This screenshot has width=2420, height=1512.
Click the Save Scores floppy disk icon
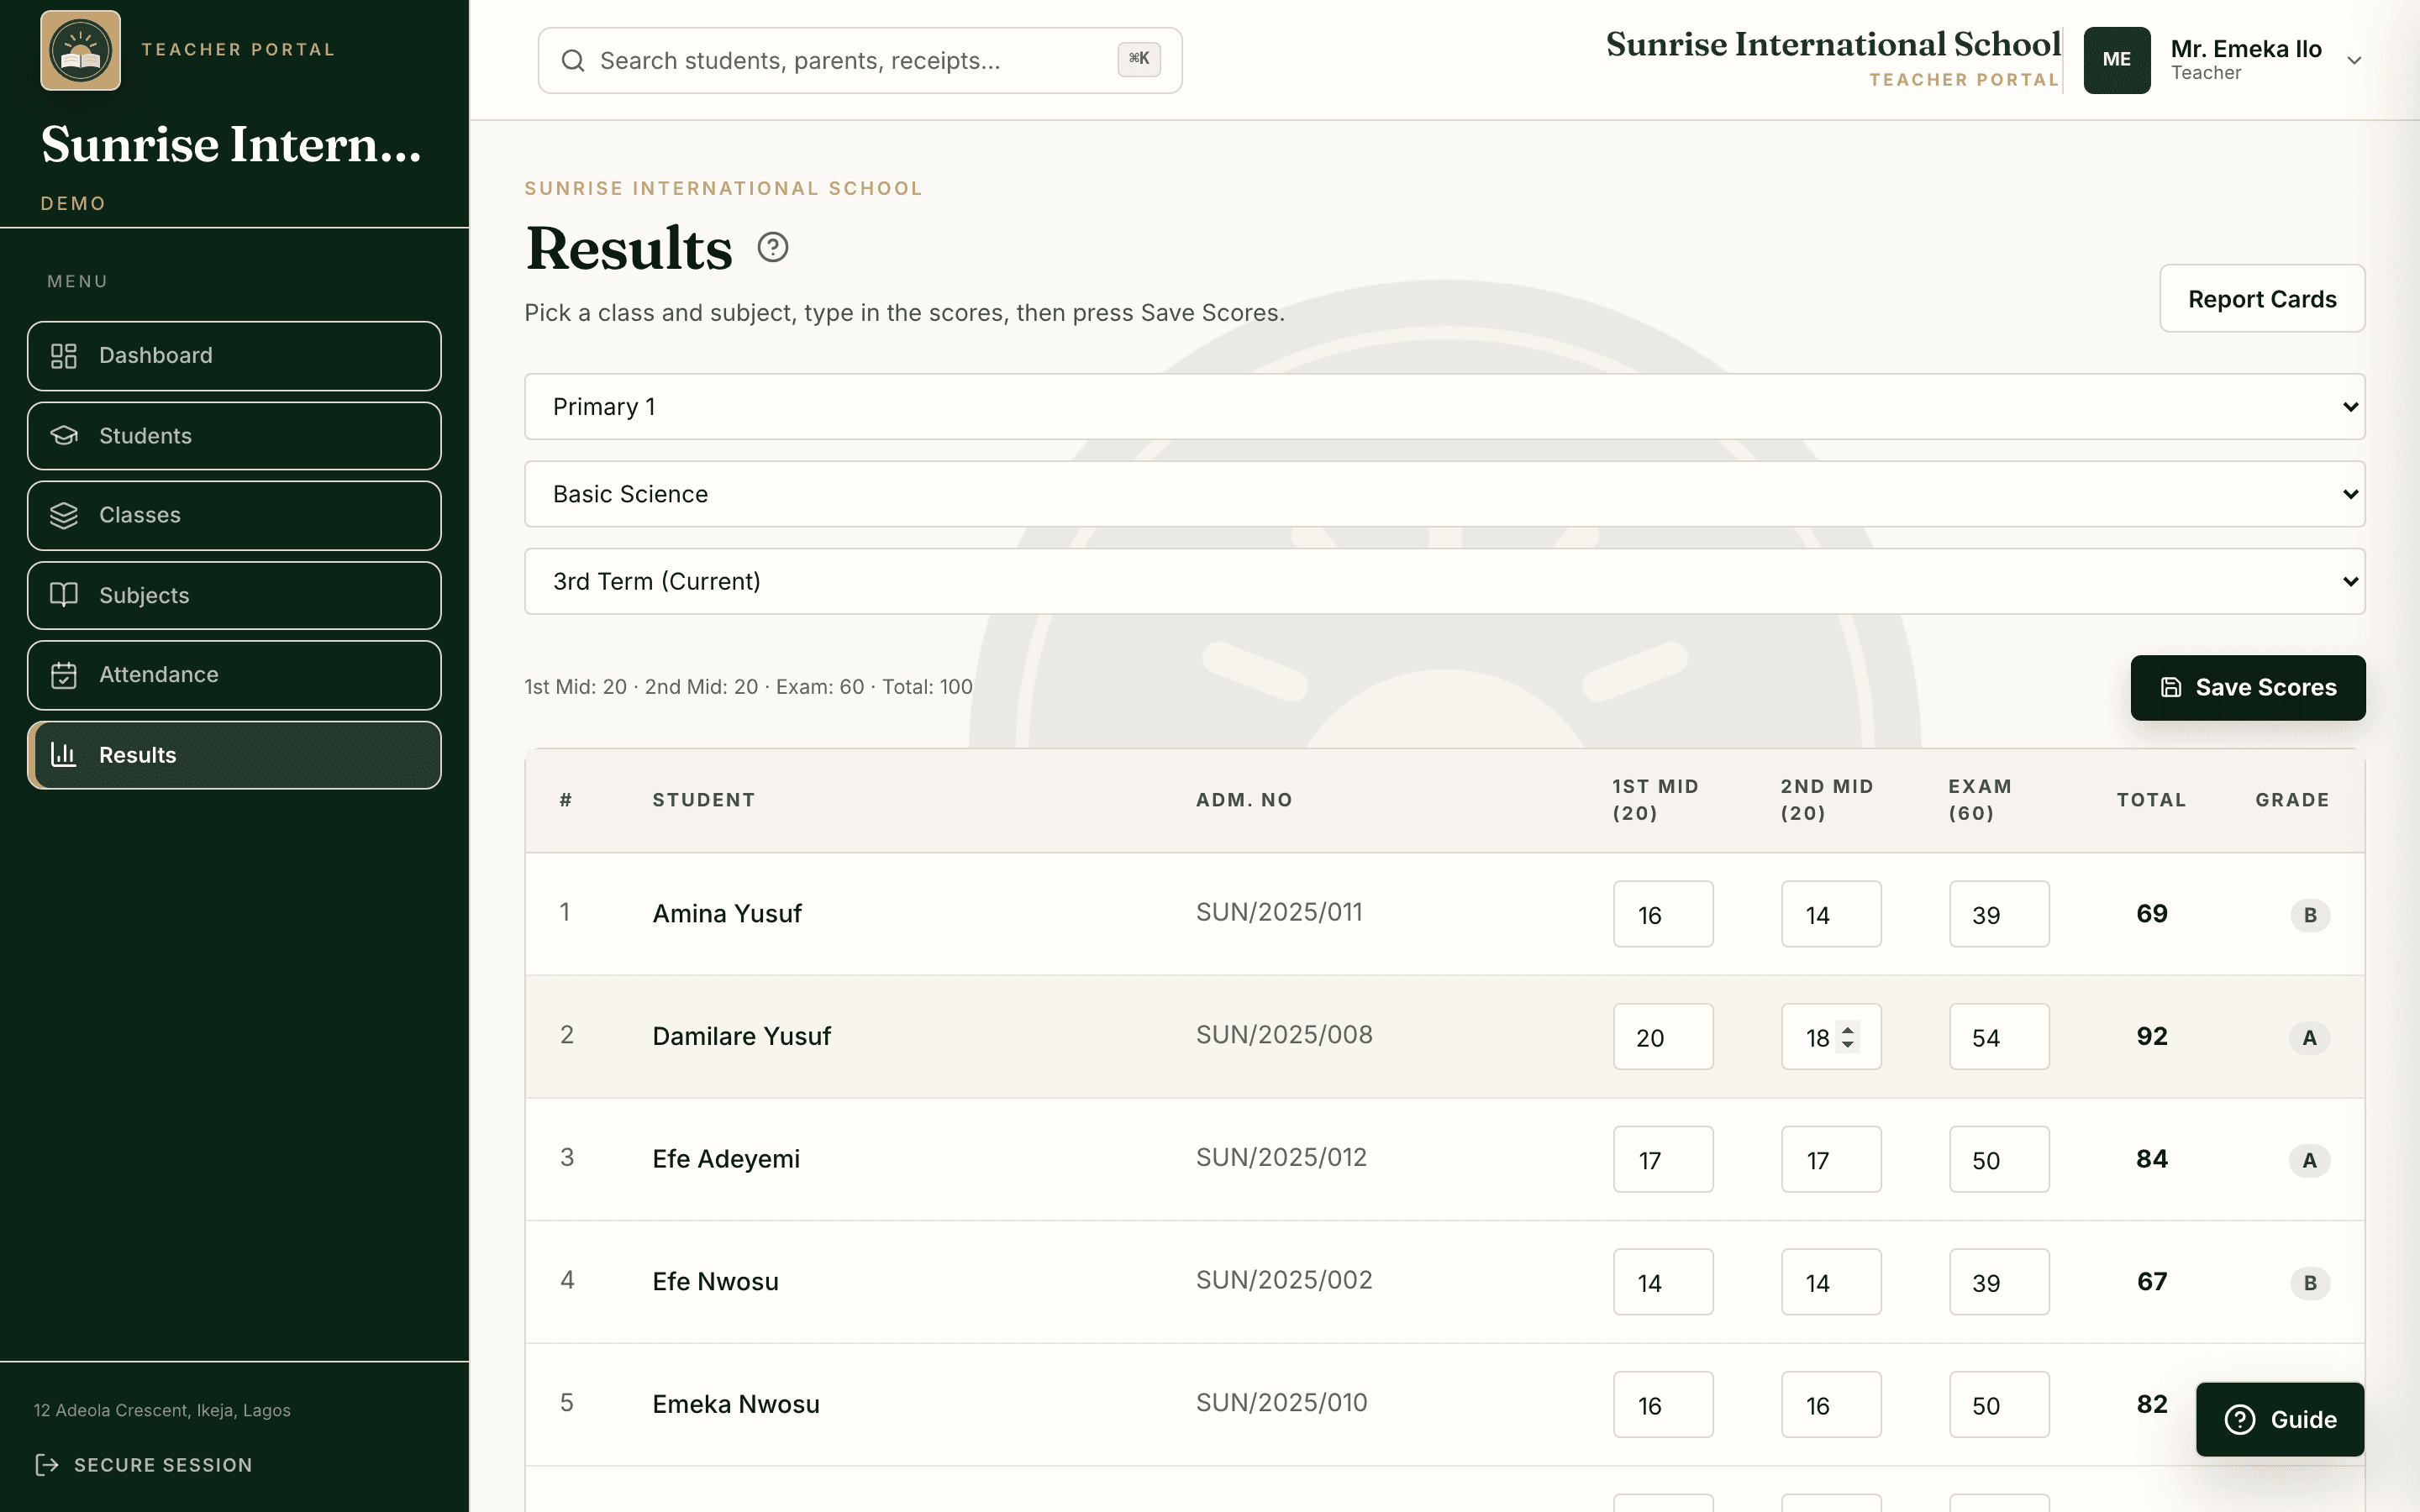click(x=2171, y=688)
